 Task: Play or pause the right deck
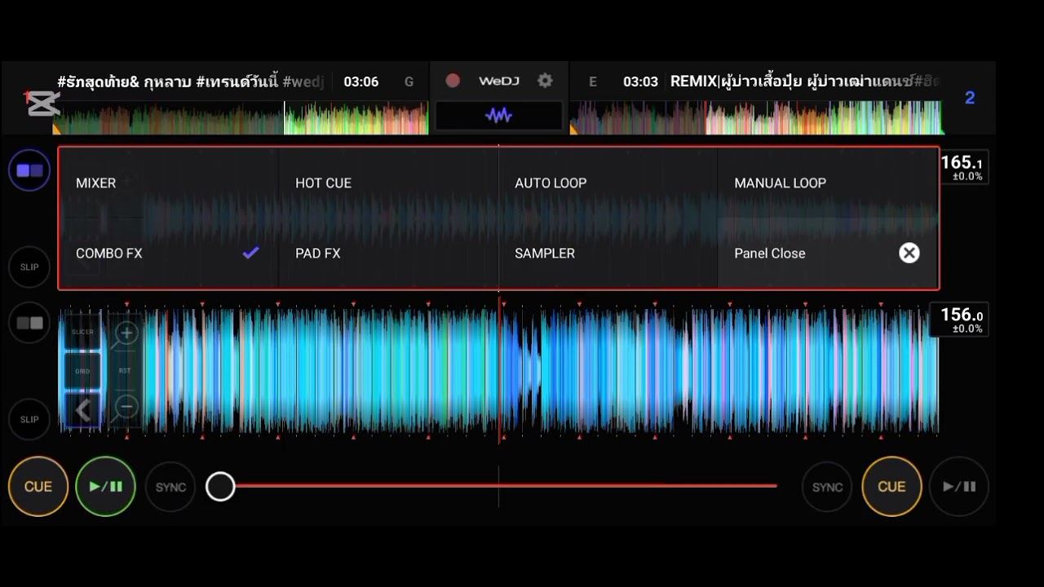(959, 487)
